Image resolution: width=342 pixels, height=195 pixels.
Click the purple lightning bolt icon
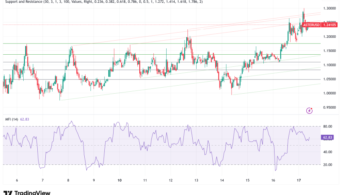pyautogui.click(x=309, y=110)
